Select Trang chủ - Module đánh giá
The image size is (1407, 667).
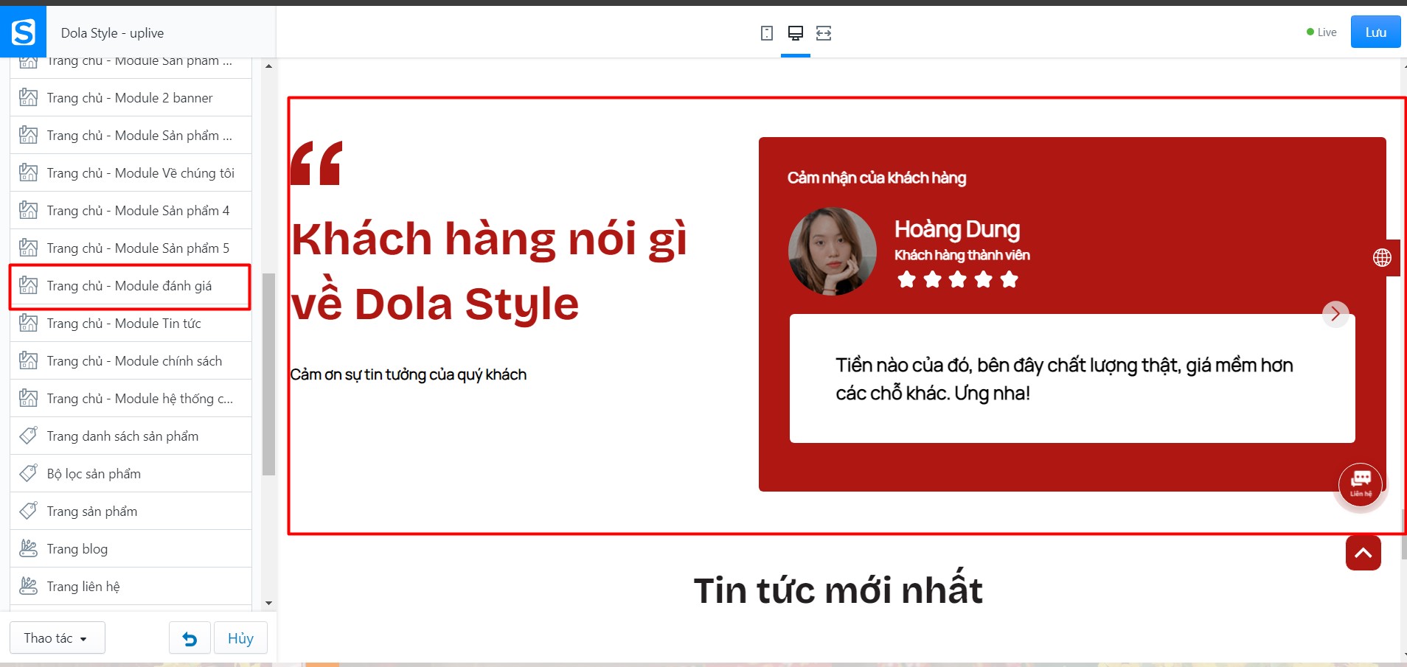pos(131,286)
